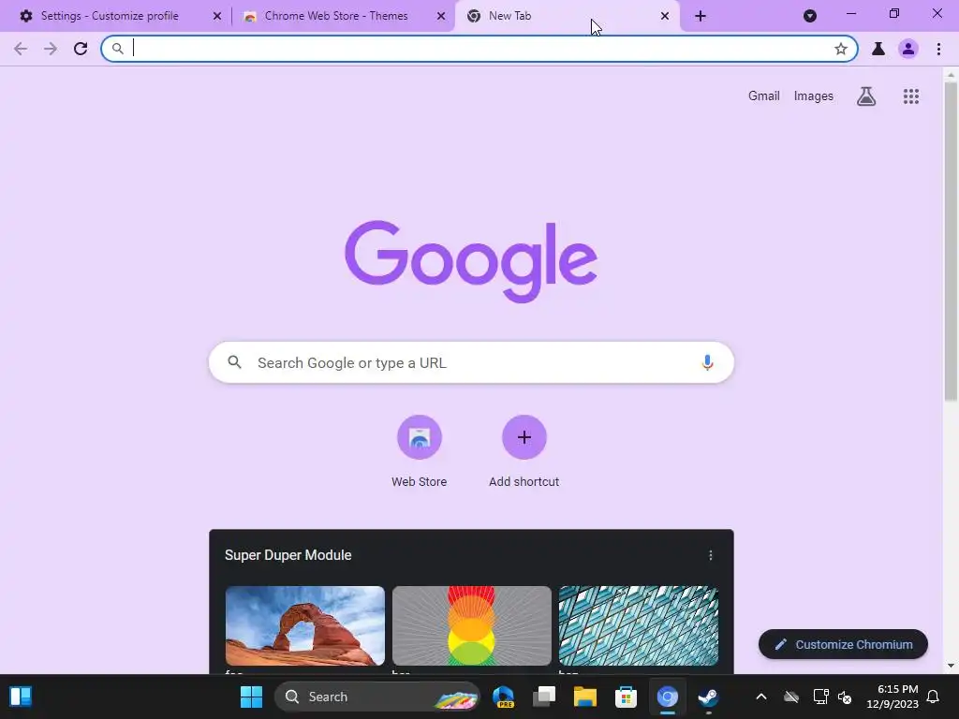Open Microsoft Store from taskbar
959x719 pixels.
[x=626, y=697]
